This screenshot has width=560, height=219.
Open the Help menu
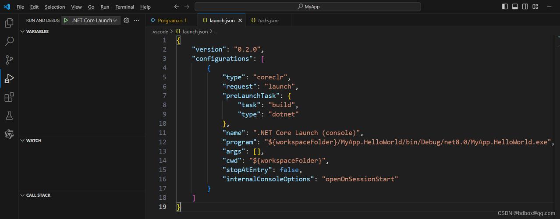pyautogui.click(x=145, y=7)
